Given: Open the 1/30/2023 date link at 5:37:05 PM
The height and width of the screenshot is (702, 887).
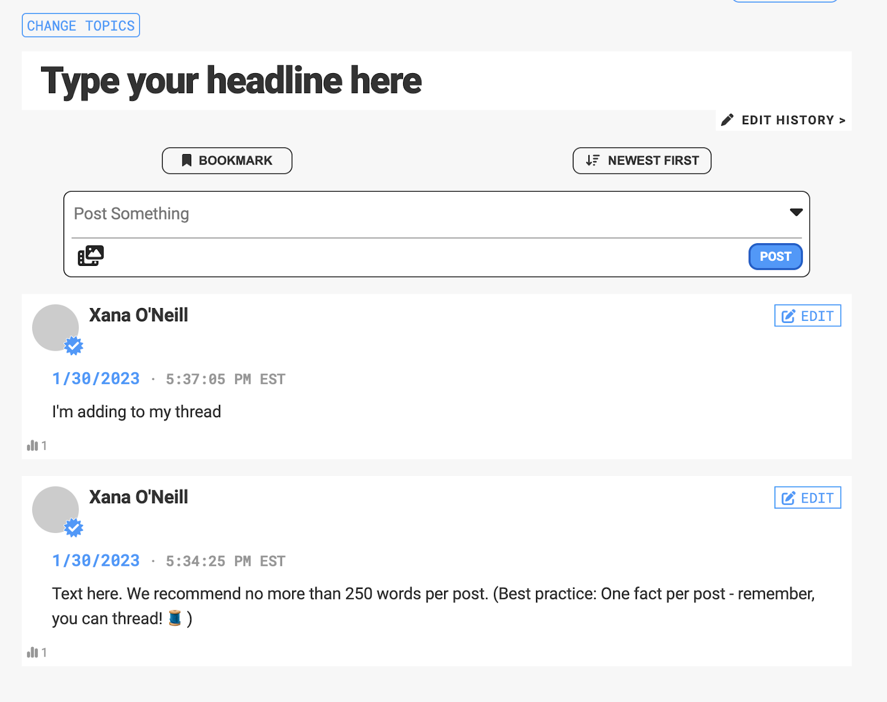Looking at the screenshot, I should (x=96, y=379).
